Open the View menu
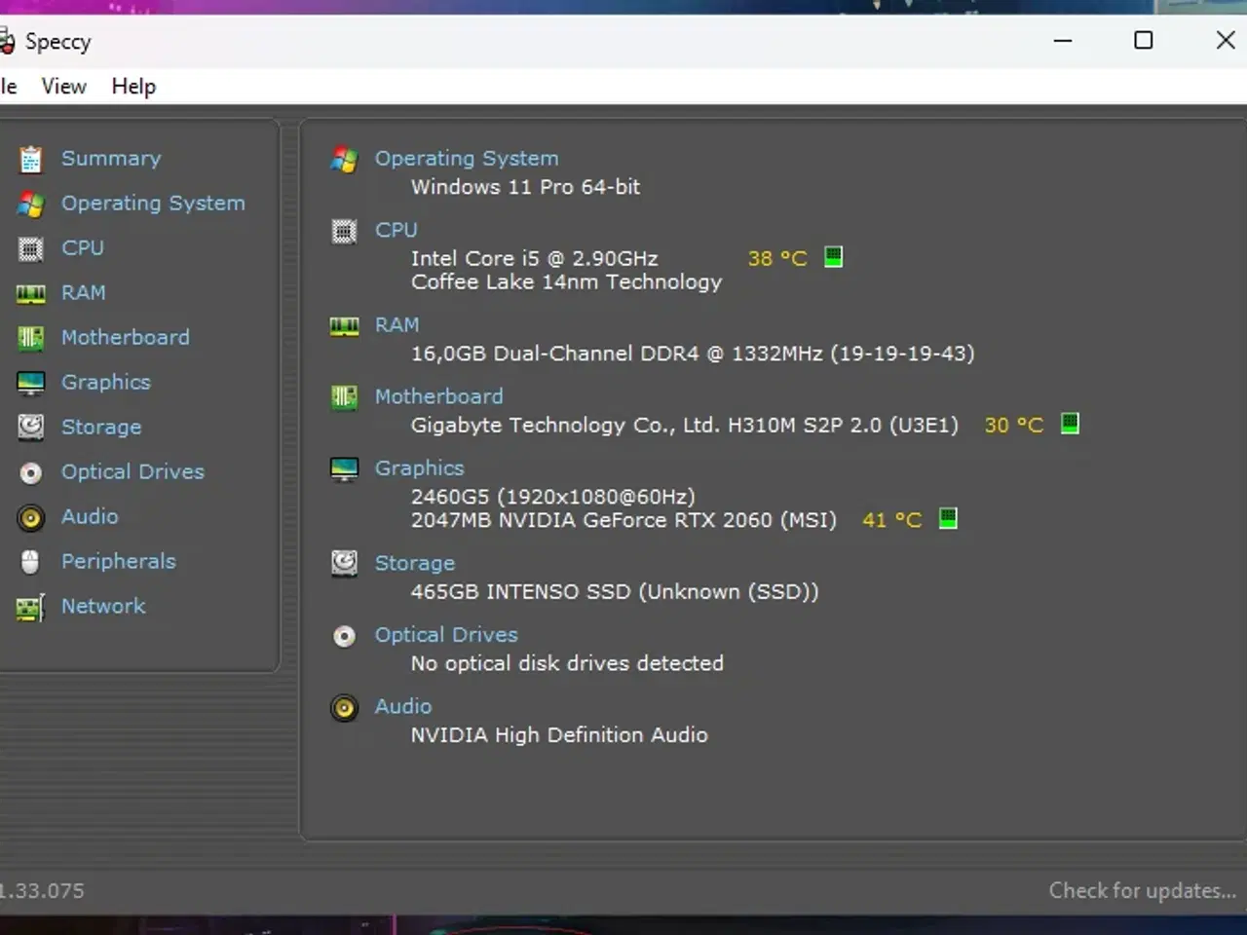The image size is (1247, 935). 63,87
